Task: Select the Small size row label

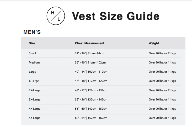Action: 33,53
